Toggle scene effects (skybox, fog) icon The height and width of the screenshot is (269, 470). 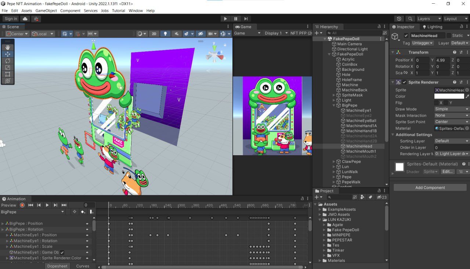pos(187,33)
